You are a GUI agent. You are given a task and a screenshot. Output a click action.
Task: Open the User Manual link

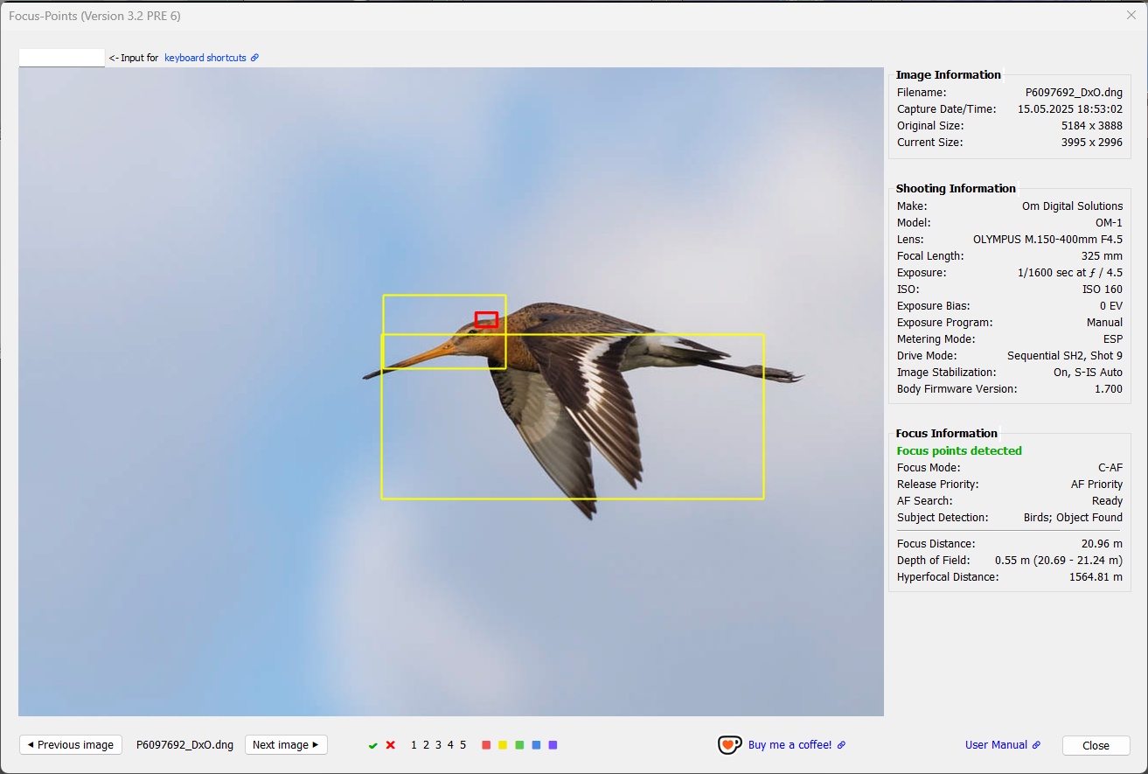pyautogui.click(x=996, y=745)
